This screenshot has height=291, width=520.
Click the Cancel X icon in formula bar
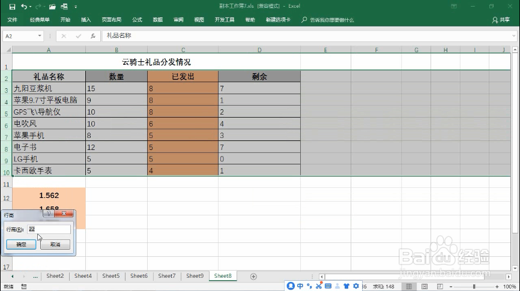64,36
